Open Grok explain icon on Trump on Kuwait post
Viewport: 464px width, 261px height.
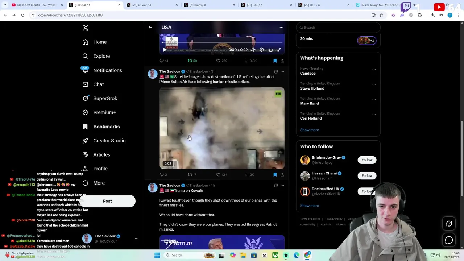(276, 186)
